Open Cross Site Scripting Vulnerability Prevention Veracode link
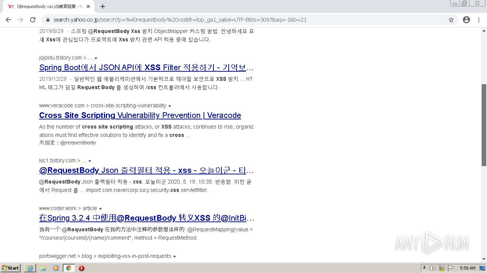This screenshot has height=273, width=487. pos(140,115)
